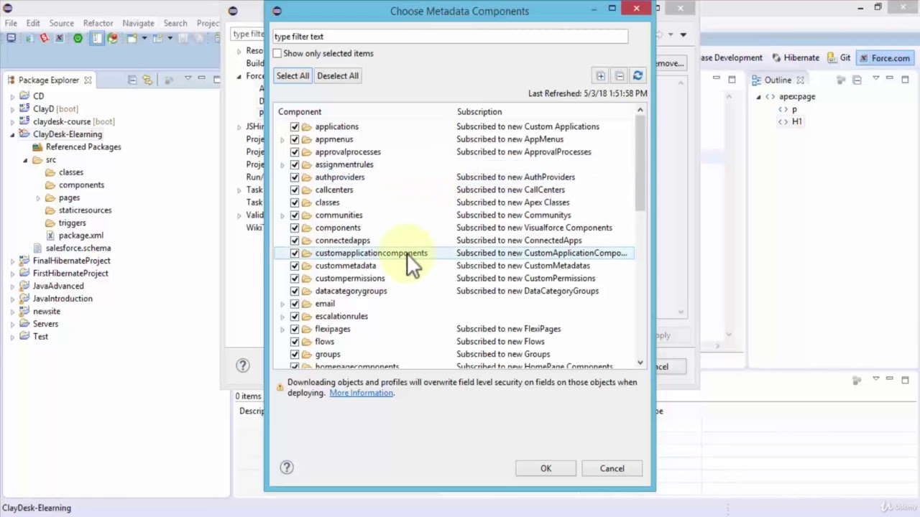Expand the assignmentrules component node
Image resolution: width=920 pixels, height=517 pixels.
click(x=282, y=164)
